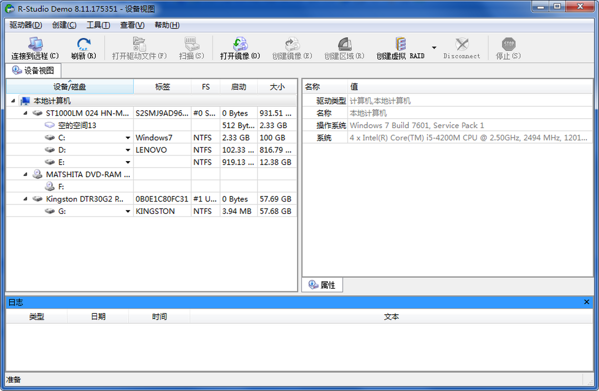Sort by the 大小 column header
This screenshot has height=391, width=599.
click(x=277, y=87)
